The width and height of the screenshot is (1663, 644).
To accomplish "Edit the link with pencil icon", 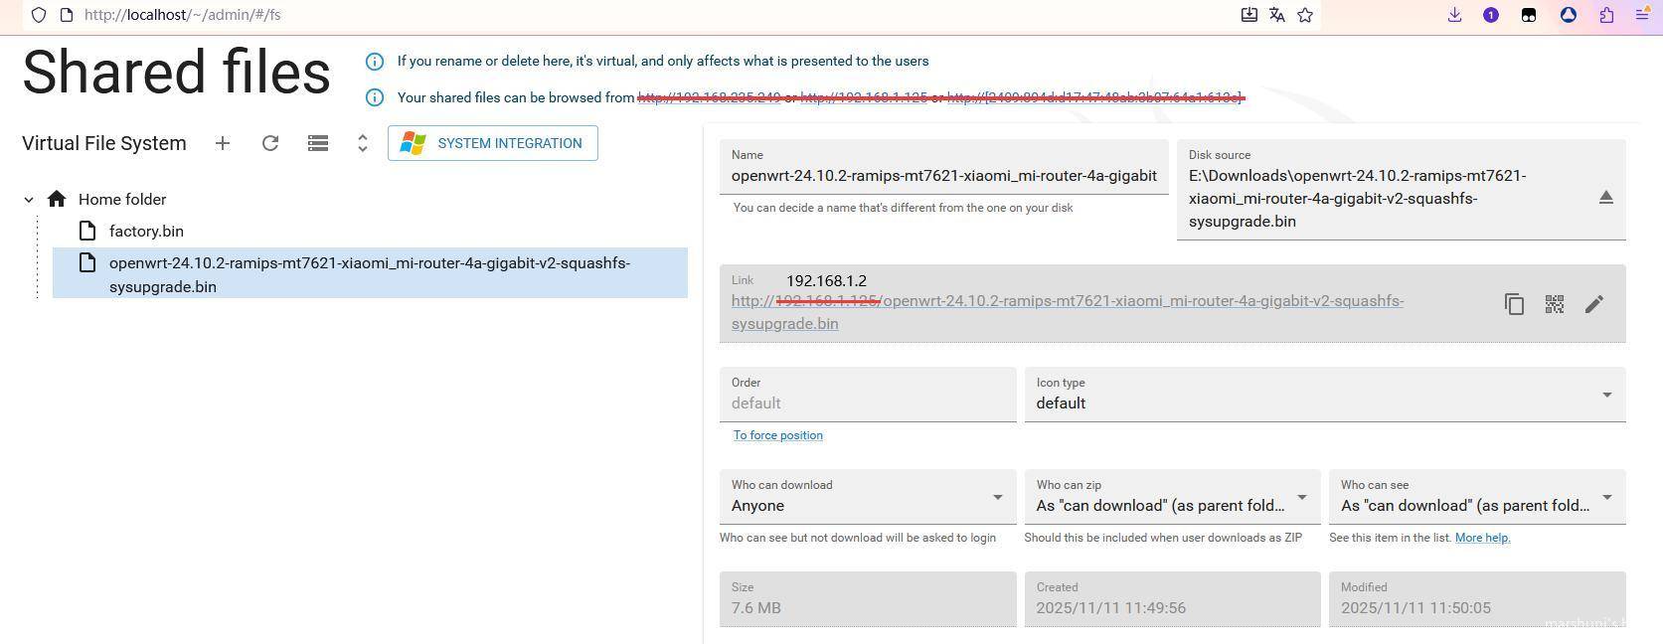I will (x=1594, y=304).
